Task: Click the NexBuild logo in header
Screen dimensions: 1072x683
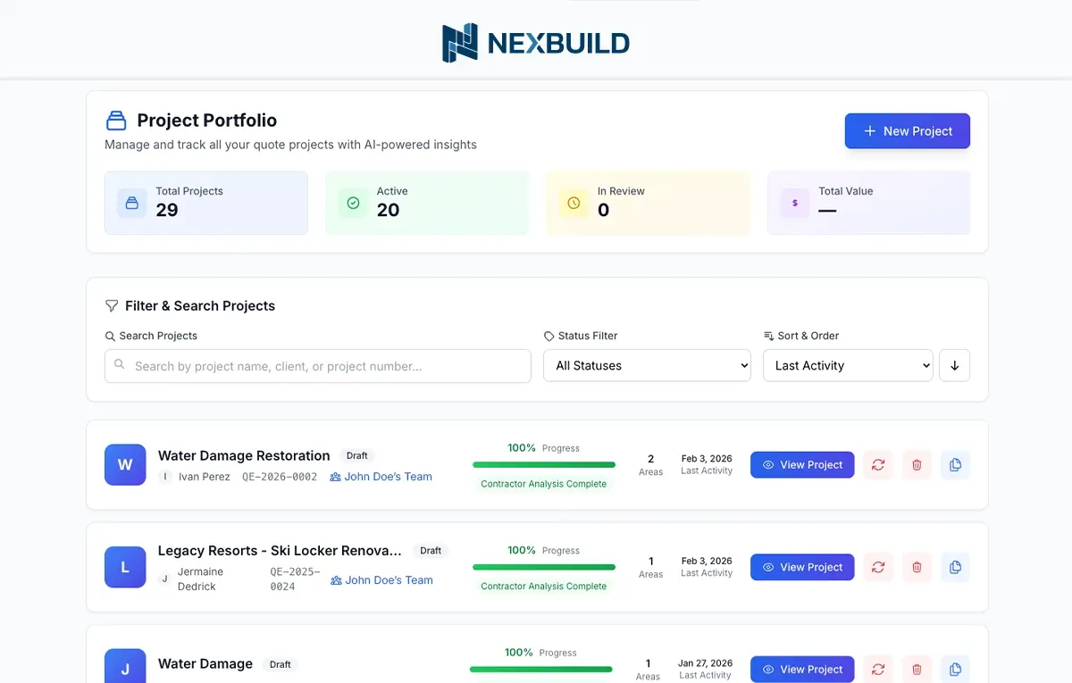Action: 536,43
